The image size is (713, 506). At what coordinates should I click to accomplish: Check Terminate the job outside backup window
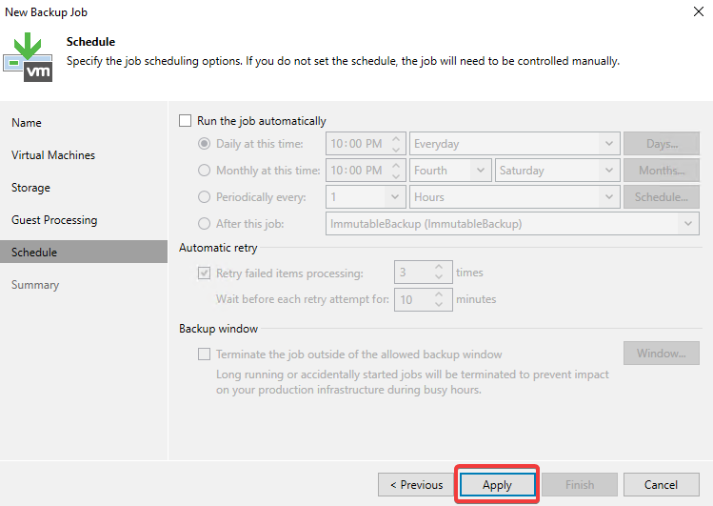point(204,354)
